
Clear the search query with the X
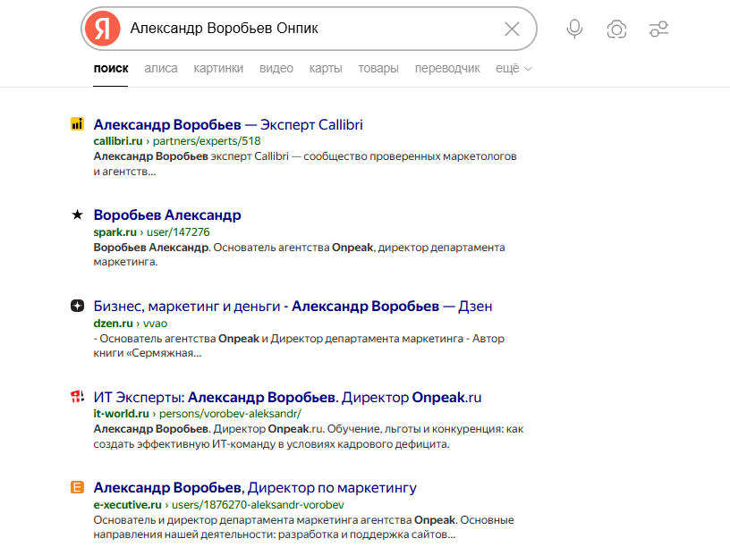click(x=511, y=28)
